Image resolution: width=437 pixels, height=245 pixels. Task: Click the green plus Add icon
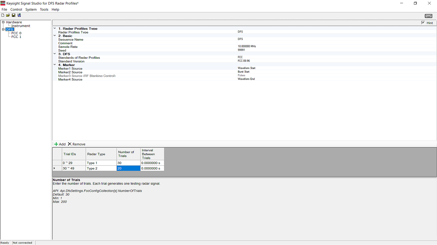[x=56, y=144]
